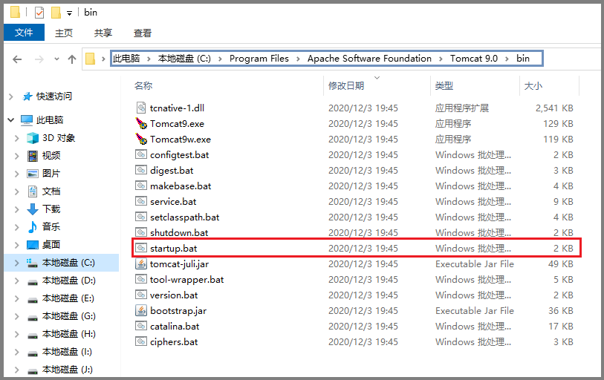This screenshot has width=604, height=380.
Task: Click Tomcat 9.0 in the address path
Action: tap(474, 59)
